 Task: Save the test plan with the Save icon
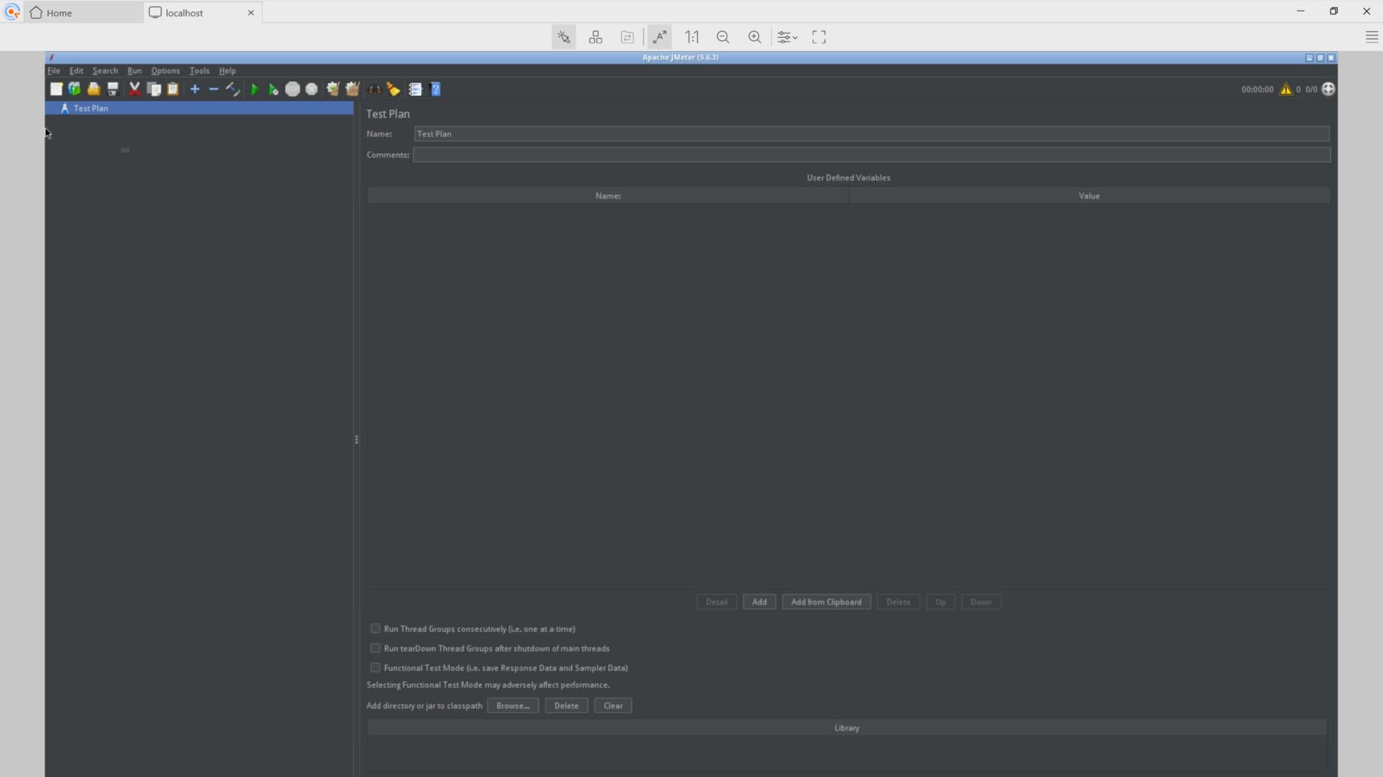click(113, 89)
